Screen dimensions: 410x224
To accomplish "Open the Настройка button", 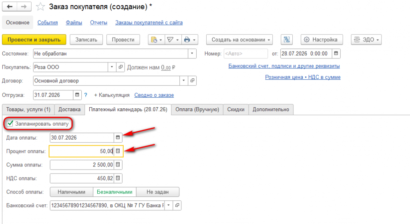I will point(322,40).
